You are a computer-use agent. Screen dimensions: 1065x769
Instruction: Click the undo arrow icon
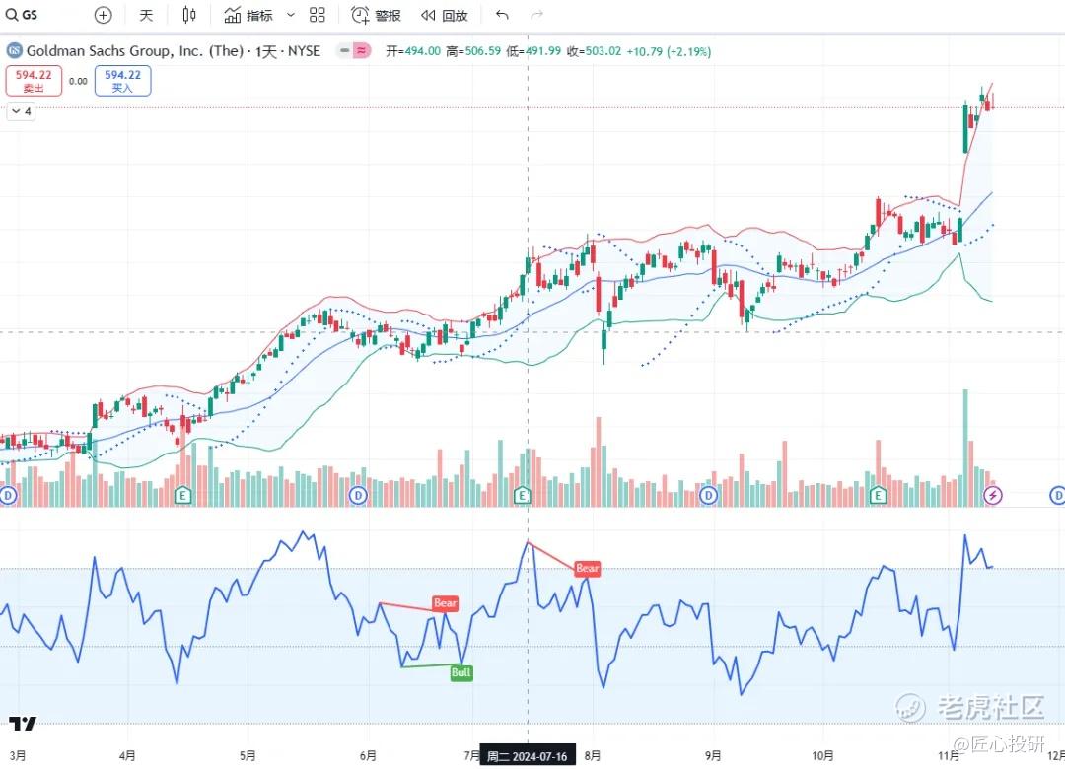(x=502, y=15)
